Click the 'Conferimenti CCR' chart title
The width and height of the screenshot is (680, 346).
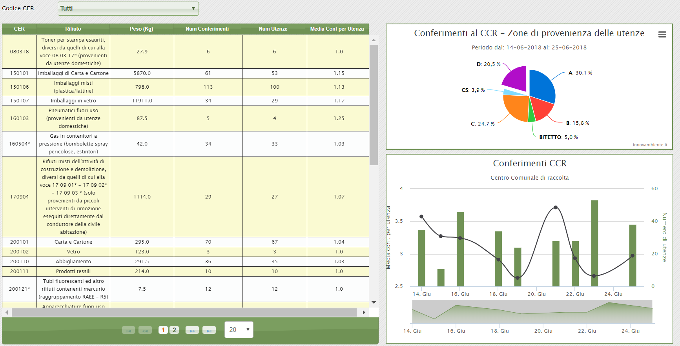click(530, 163)
